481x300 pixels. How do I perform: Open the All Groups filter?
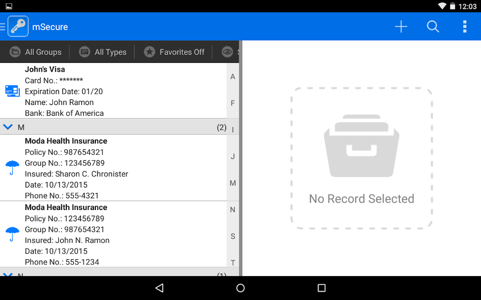pyautogui.click(x=36, y=52)
